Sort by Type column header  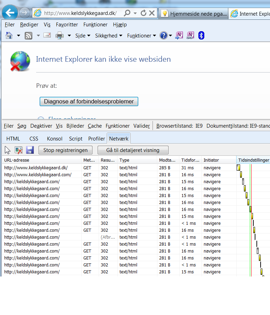(x=137, y=160)
